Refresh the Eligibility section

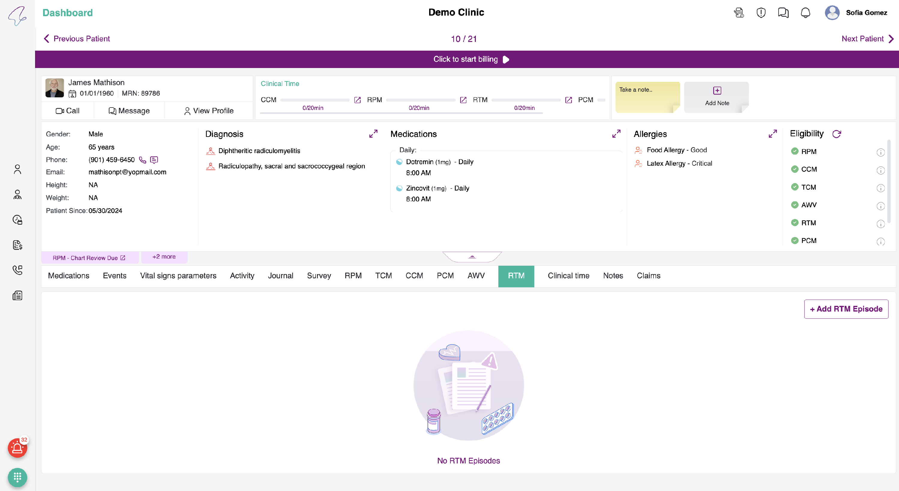click(x=837, y=134)
